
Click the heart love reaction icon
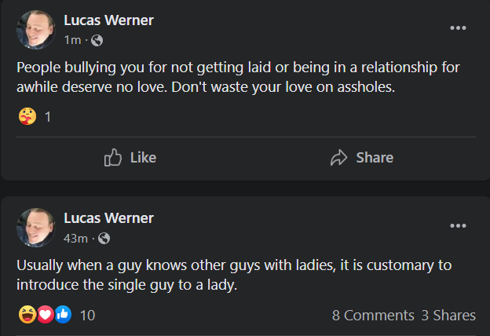click(46, 315)
